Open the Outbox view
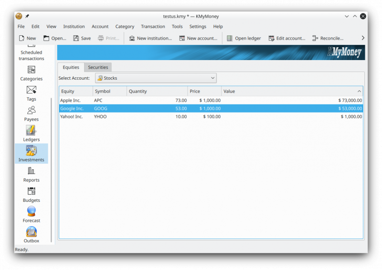382x270 pixels. click(31, 235)
